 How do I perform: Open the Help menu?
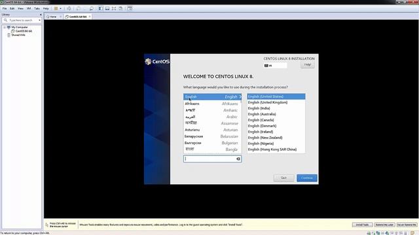coord(46,8)
